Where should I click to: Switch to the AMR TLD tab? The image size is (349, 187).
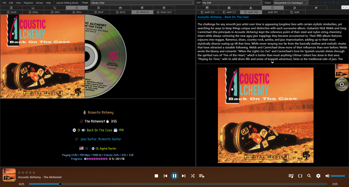tap(207, 12)
